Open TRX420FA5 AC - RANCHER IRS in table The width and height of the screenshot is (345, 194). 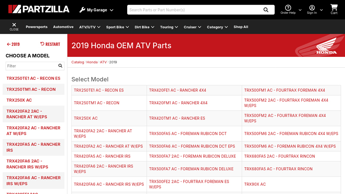(102, 156)
